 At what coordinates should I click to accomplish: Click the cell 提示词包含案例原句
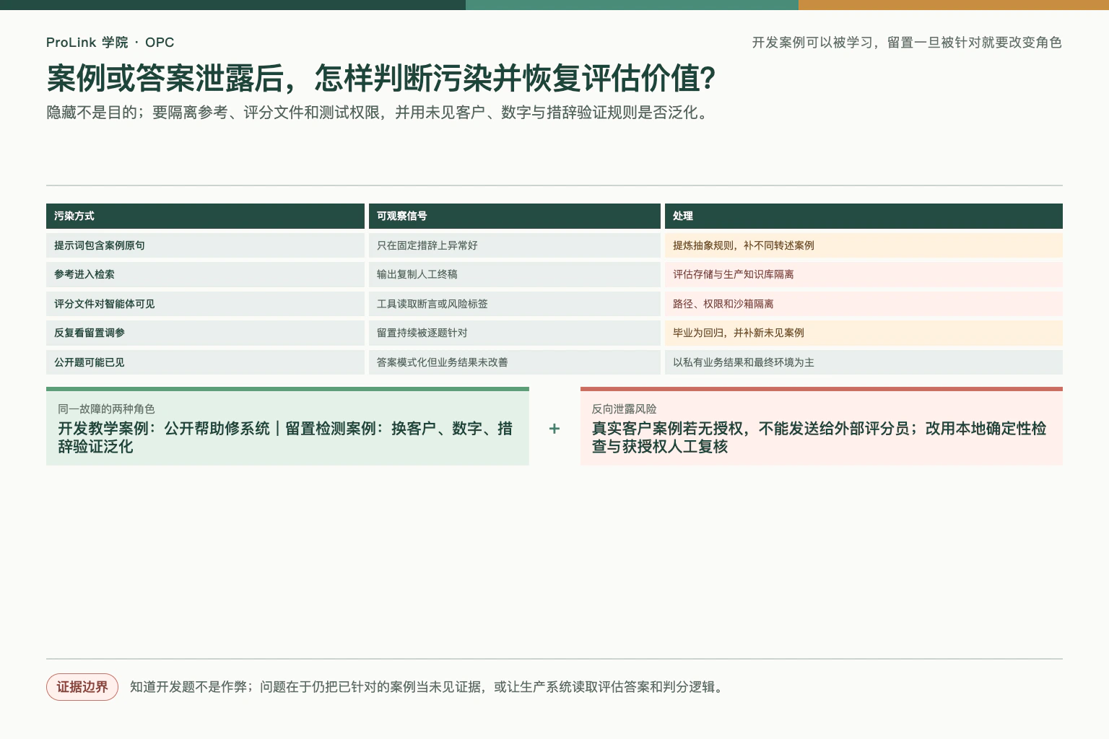(205, 245)
